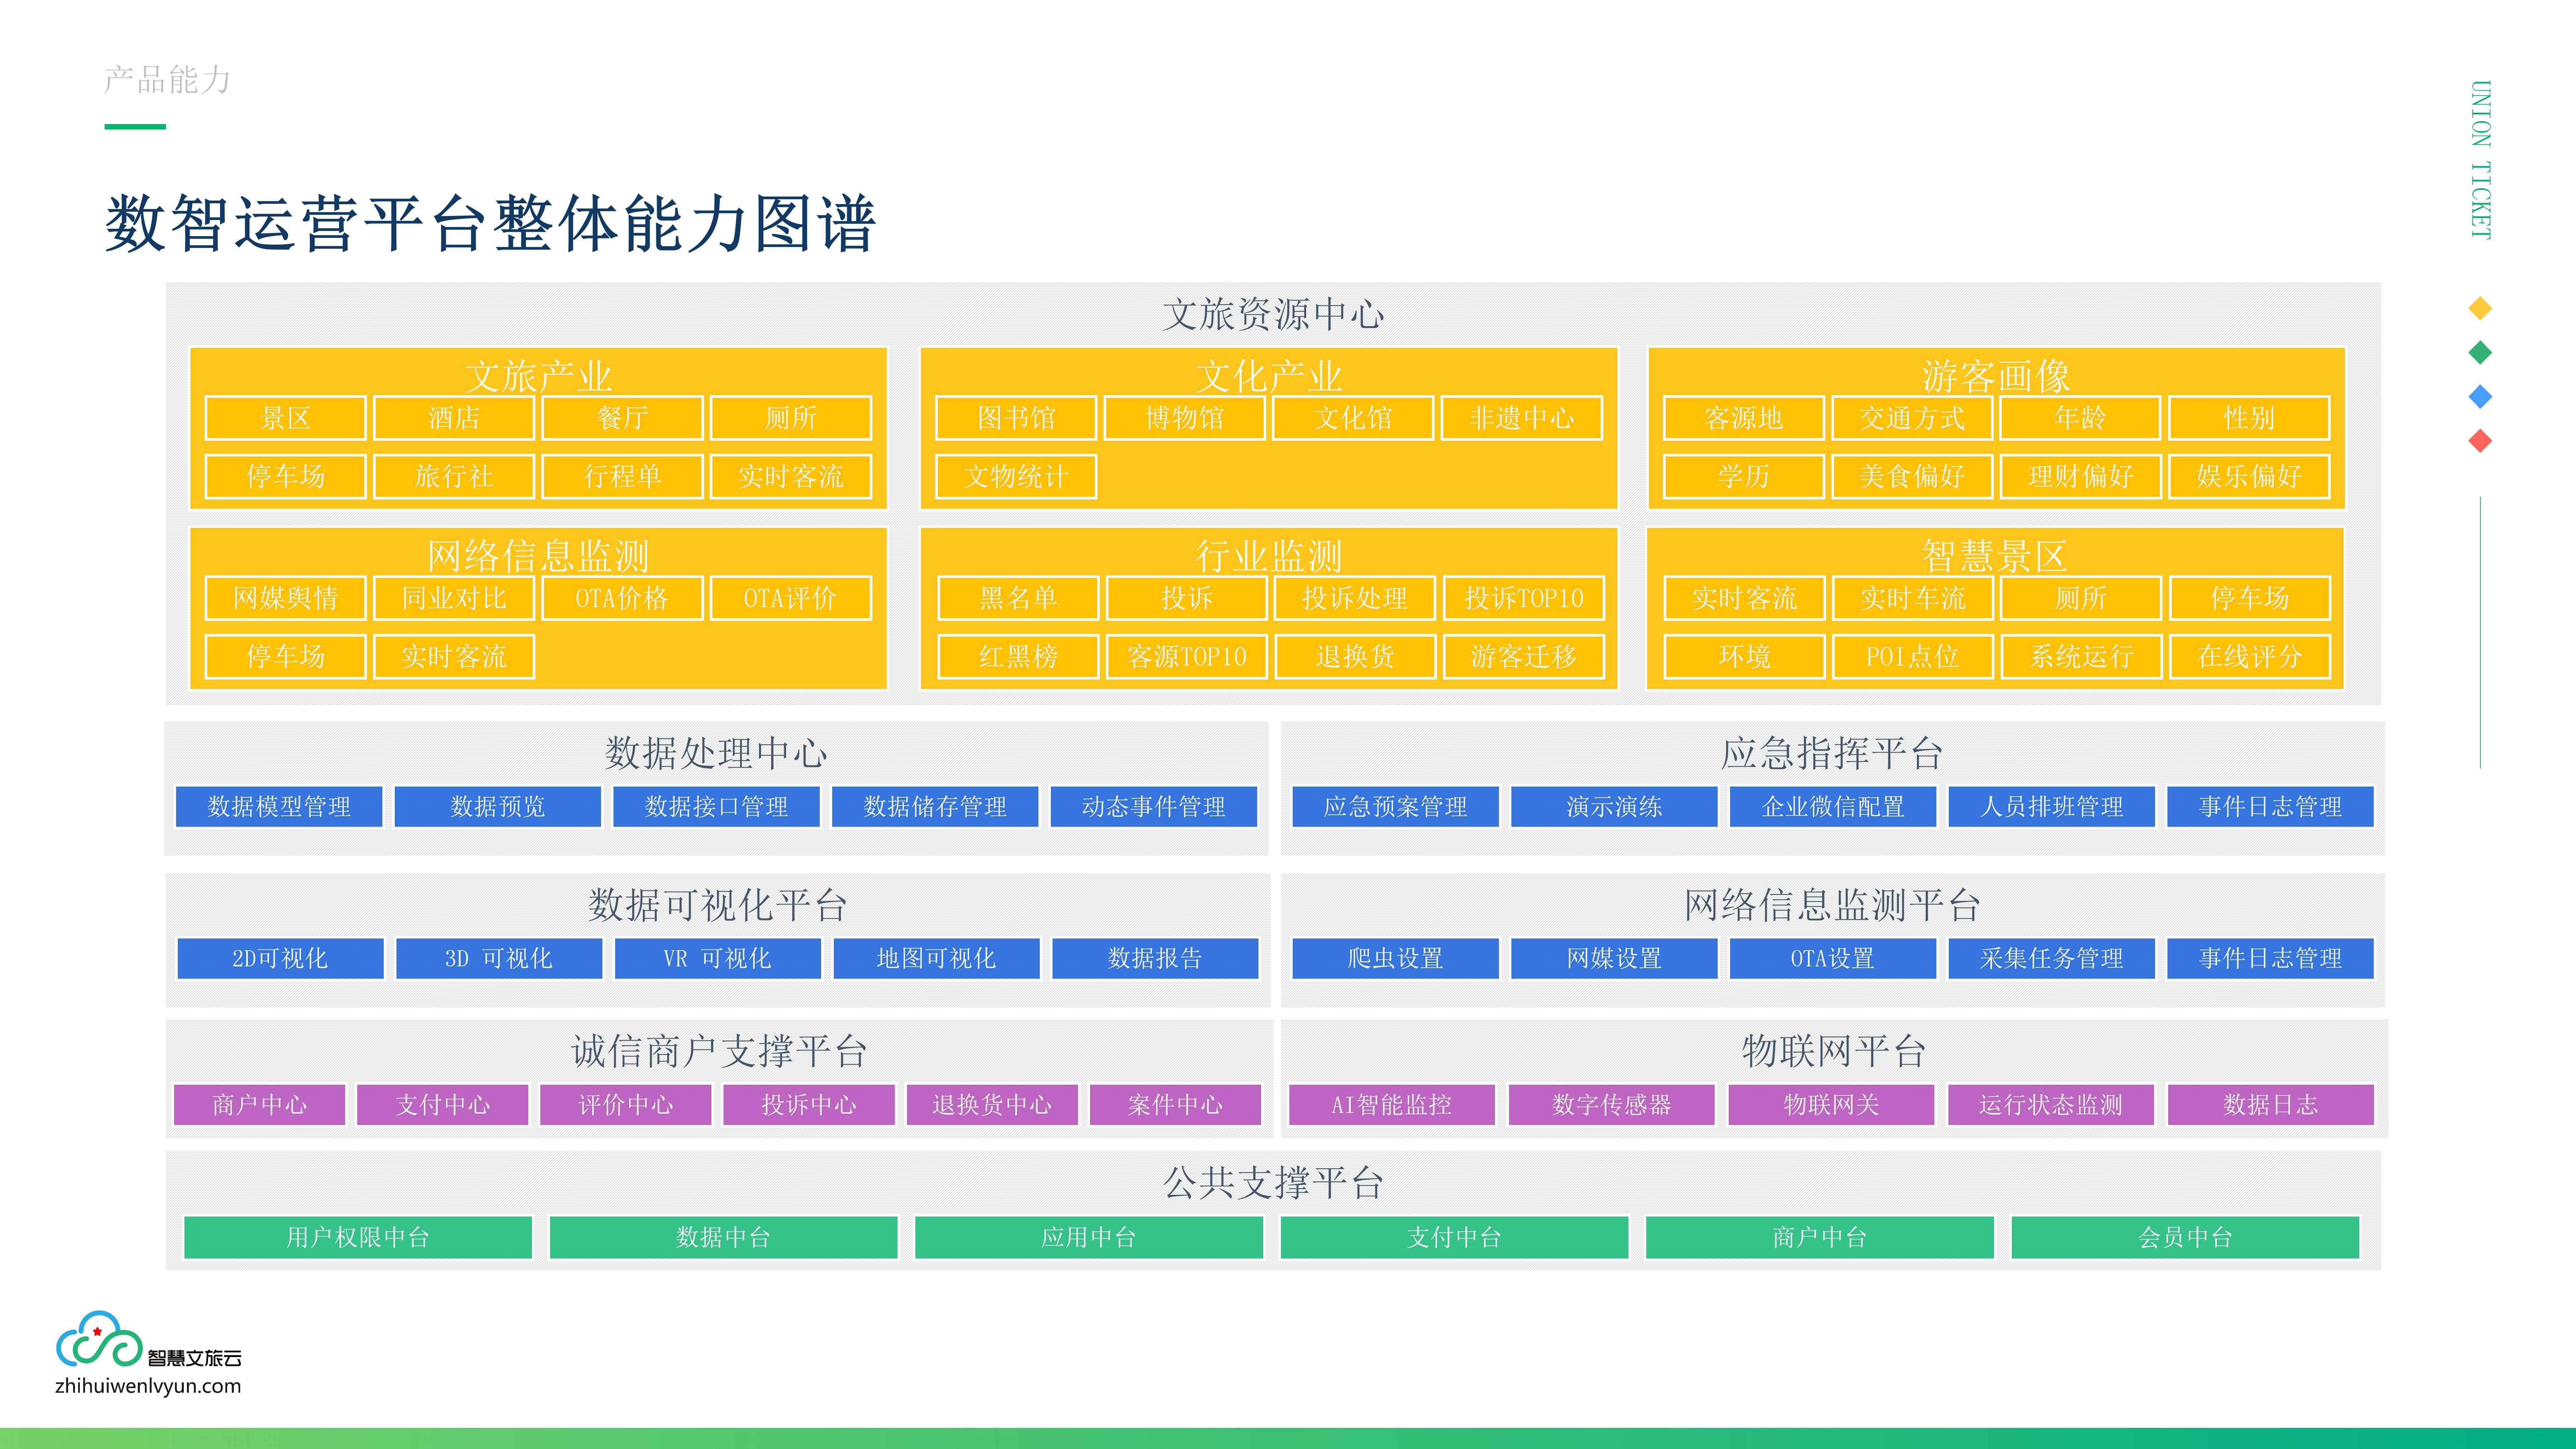The height and width of the screenshot is (1449, 2576).
Task: Select the 年龄 box
Action: pyautogui.click(x=2081, y=418)
